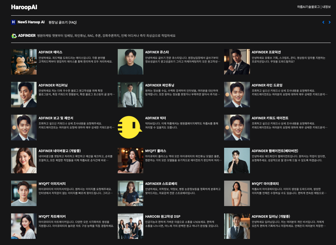This screenshot has width=336, height=245.
Task: Open the HaroopAI logo at top
Action: tap(24, 7)
